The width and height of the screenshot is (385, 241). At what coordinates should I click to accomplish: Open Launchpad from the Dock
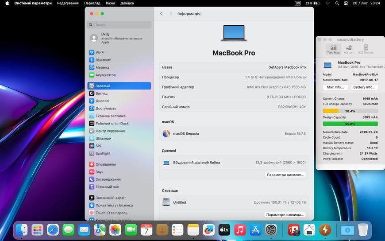(x=37, y=229)
